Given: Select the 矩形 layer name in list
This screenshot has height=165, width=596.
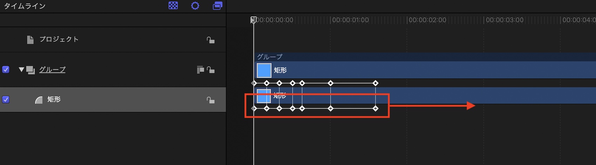Looking at the screenshot, I should pos(54,99).
